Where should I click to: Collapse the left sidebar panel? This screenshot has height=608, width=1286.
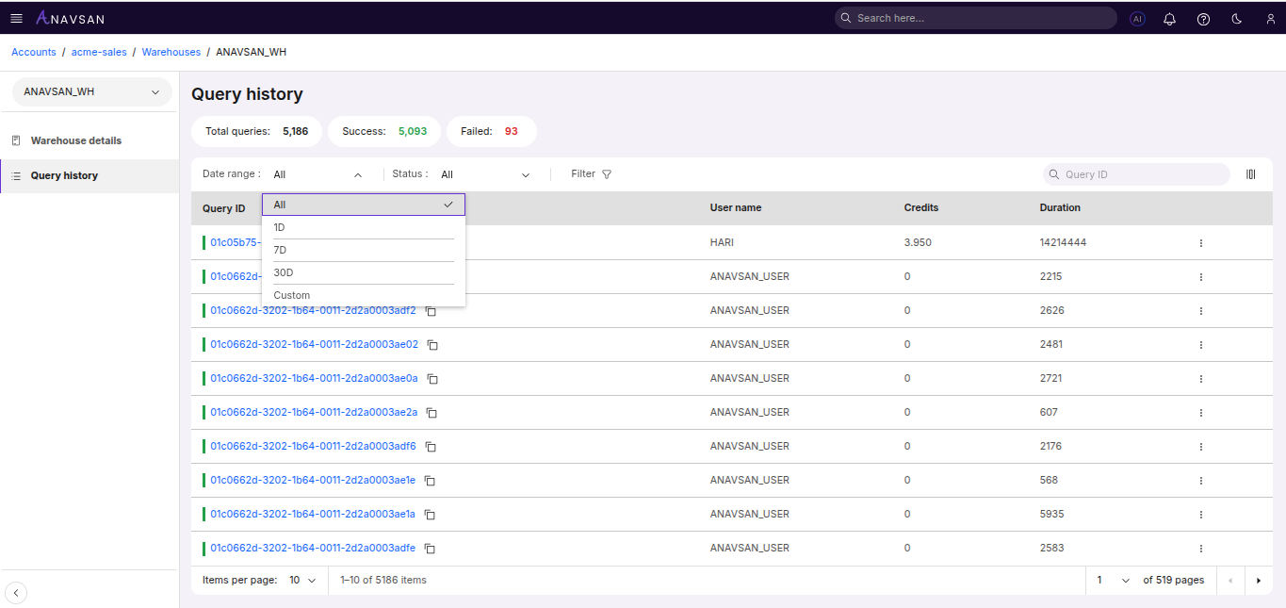click(16, 593)
